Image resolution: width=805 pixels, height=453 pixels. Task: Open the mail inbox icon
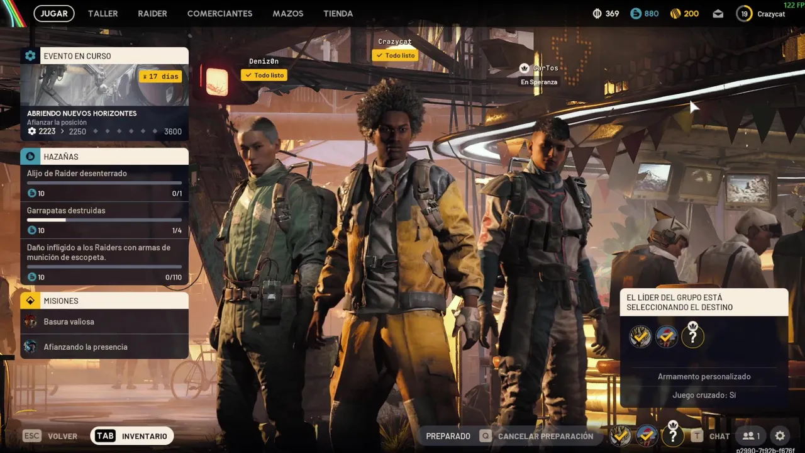718,14
